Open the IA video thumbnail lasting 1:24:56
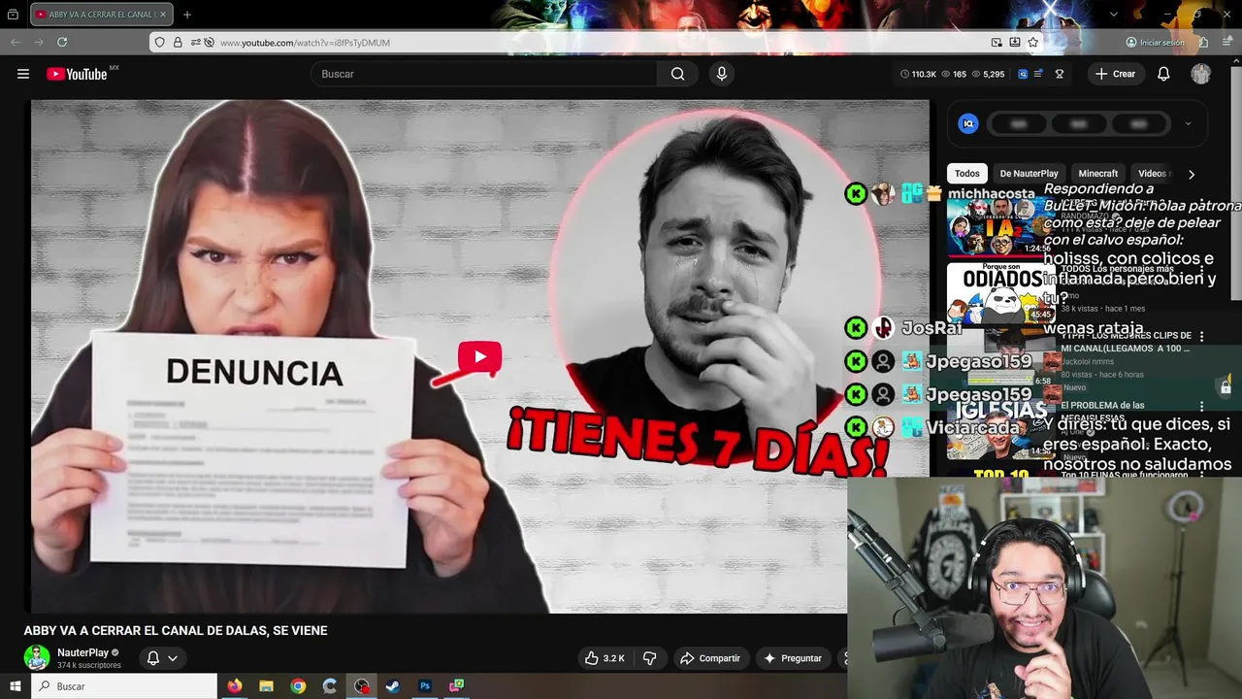Viewport: 1242px width, 699px height. click(999, 228)
